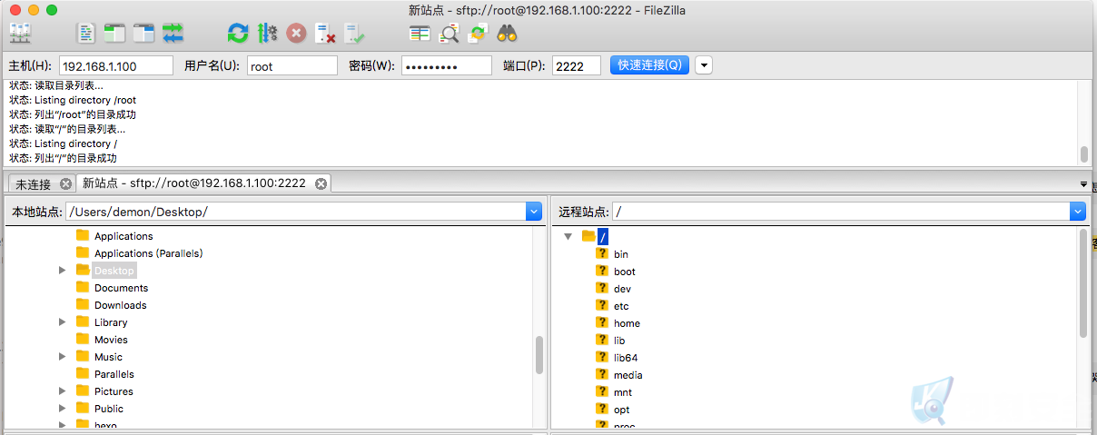Toggle transfer queue display icon
This screenshot has width=1097, height=435.
pos(173,34)
